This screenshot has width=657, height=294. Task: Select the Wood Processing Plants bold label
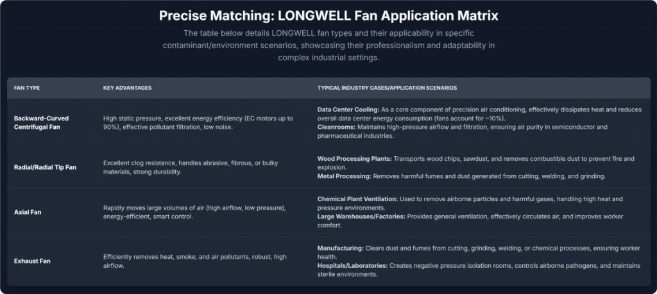354,159
